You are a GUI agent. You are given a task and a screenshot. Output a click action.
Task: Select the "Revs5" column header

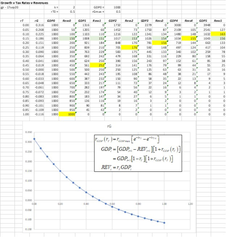218,20
